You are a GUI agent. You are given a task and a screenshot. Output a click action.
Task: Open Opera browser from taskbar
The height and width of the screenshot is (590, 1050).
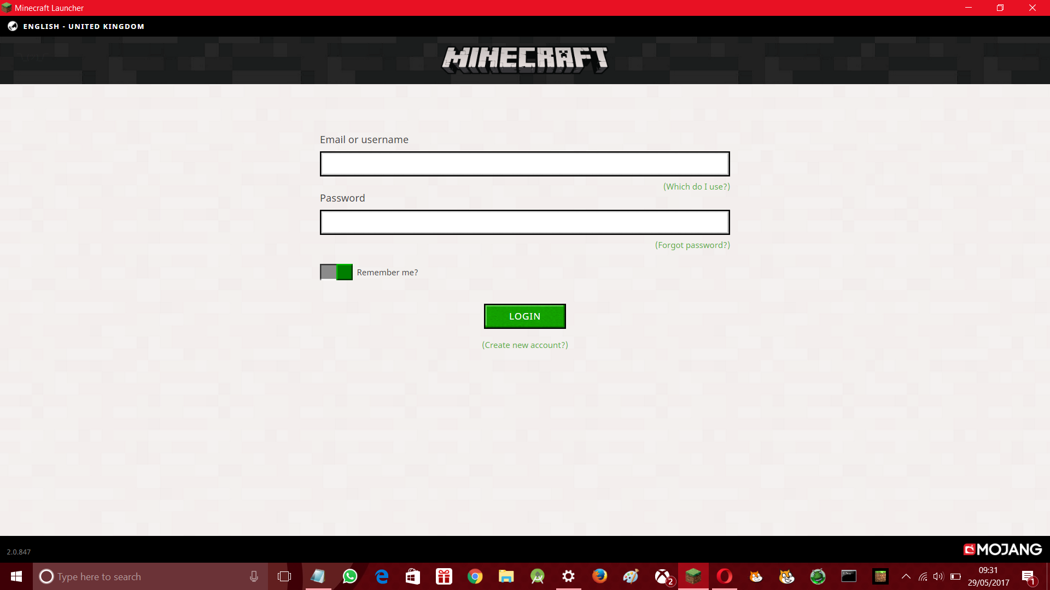pyautogui.click(x=724, y=576)
